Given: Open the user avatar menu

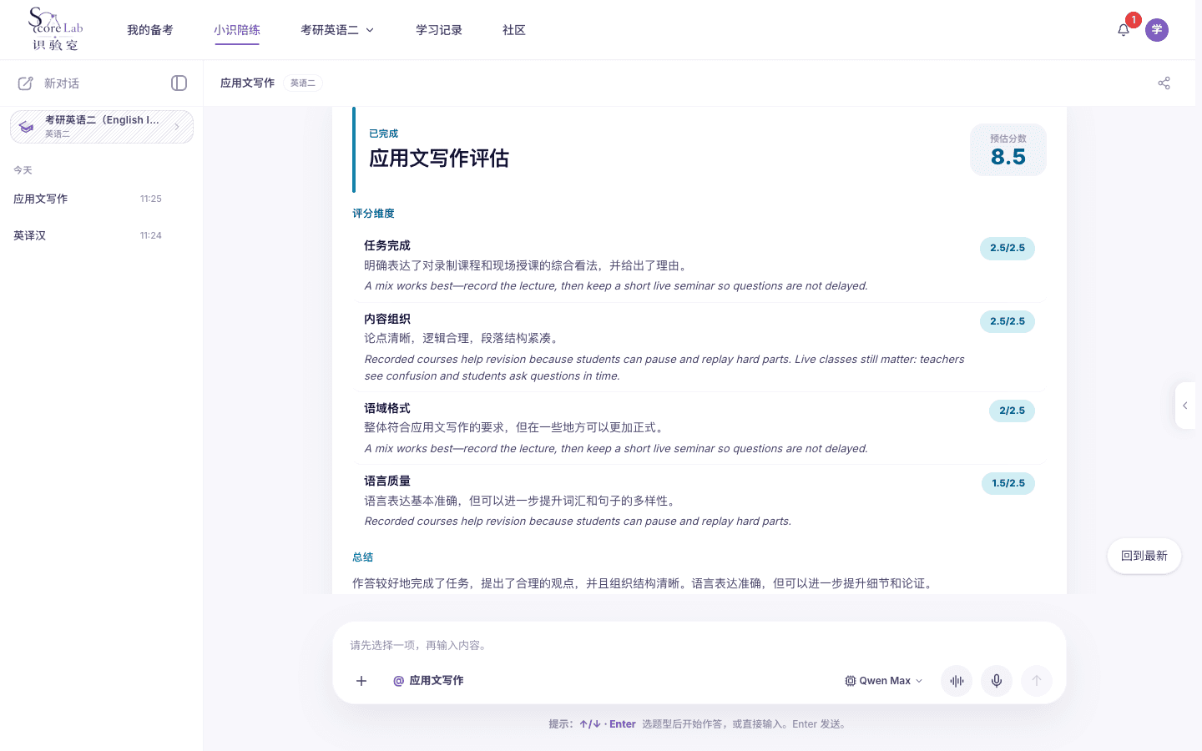Looking at the screenshot, I should pyautogui.click(x=1157, y=30).
